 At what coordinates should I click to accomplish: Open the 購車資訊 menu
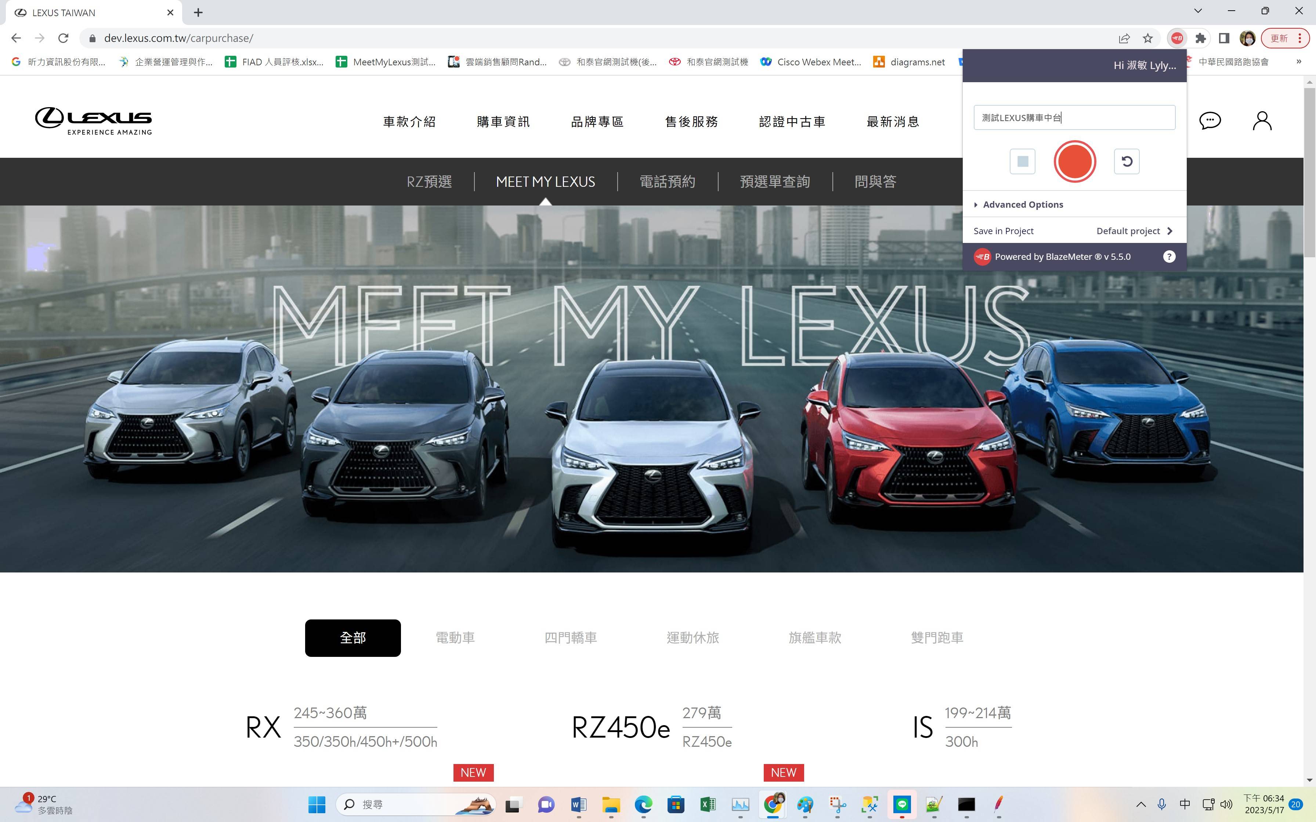tap(503, 122)
